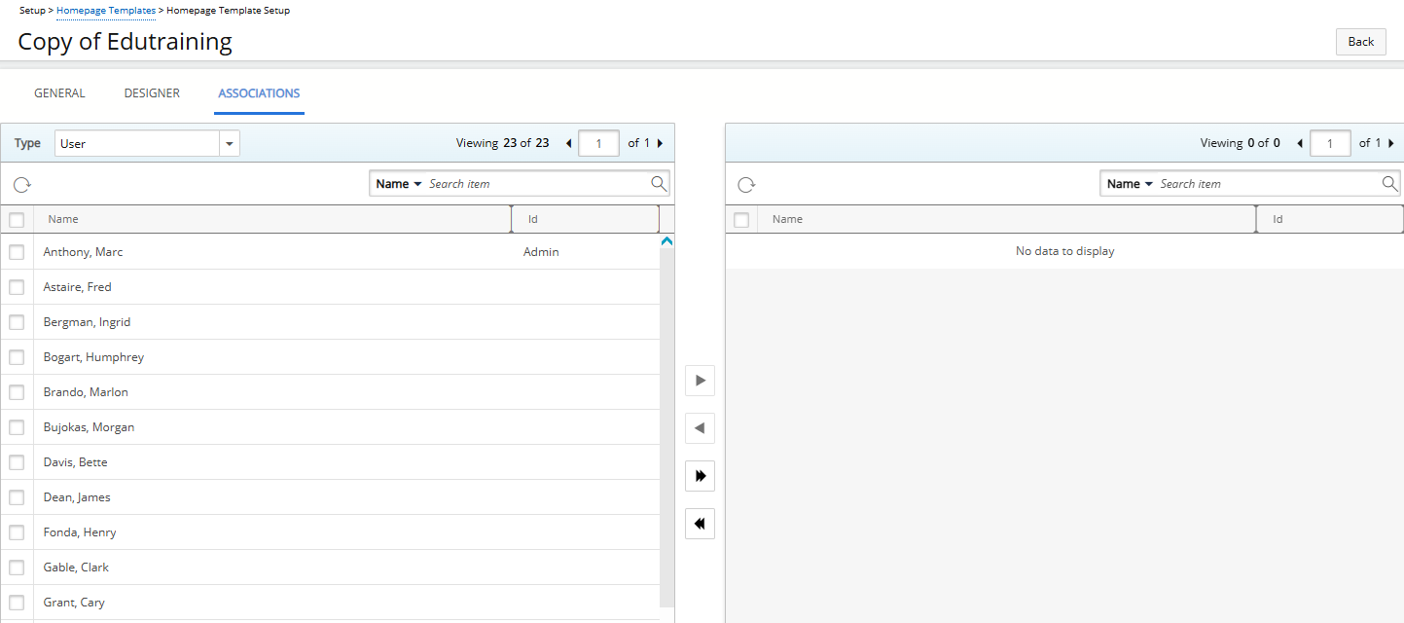The width and height of the screenshot is (1404, 623).
Task: Check the checkbox for Anthony, Marc
Action: point(17,251)
